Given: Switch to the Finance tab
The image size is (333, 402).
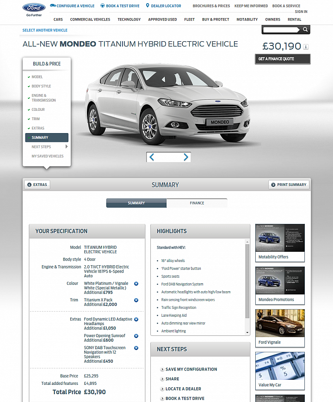Looking at the screenshot, I should pos(197,203).
